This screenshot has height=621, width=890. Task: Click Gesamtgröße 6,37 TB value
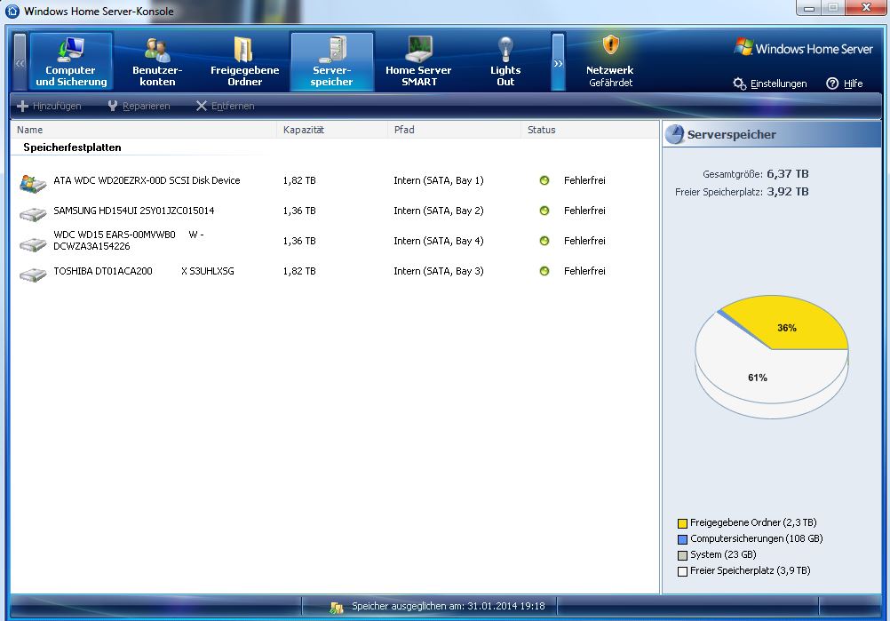click(x=788, y=174)
